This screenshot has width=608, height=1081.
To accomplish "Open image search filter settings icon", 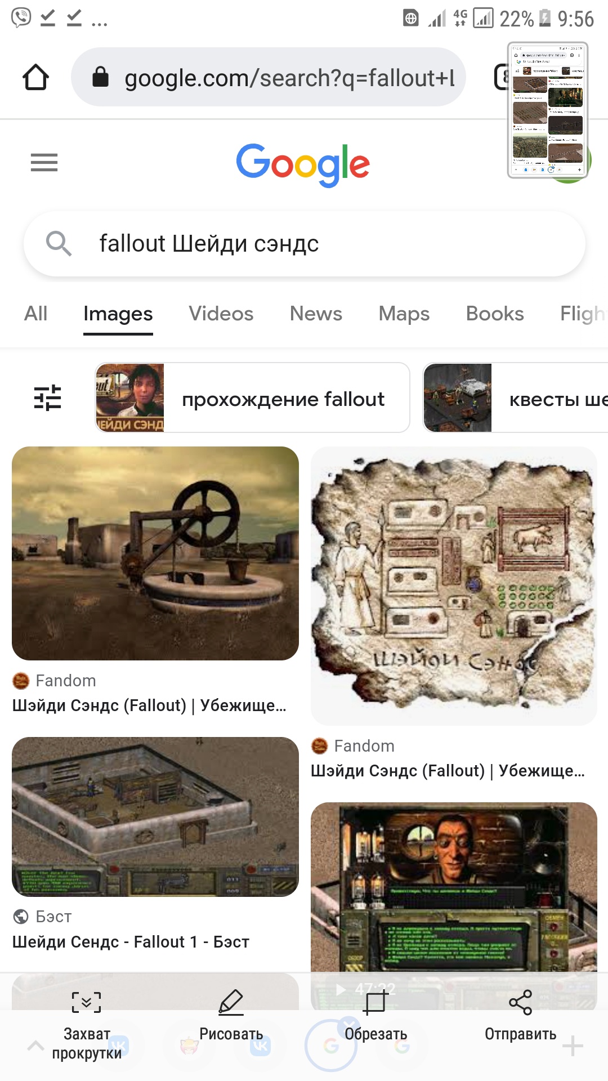I will [x=48, y=397].
